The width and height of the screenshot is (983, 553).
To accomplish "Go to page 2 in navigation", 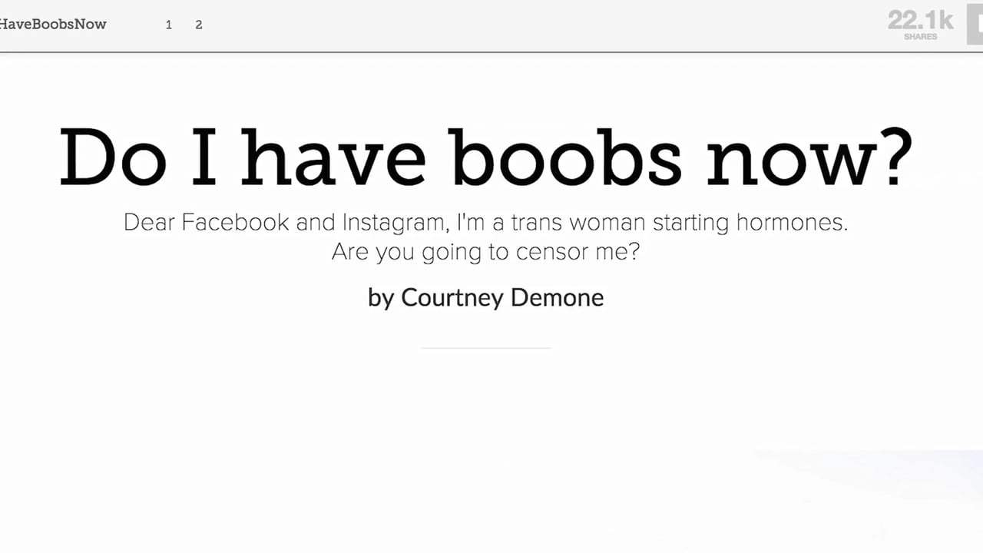I will click(199, 25).
